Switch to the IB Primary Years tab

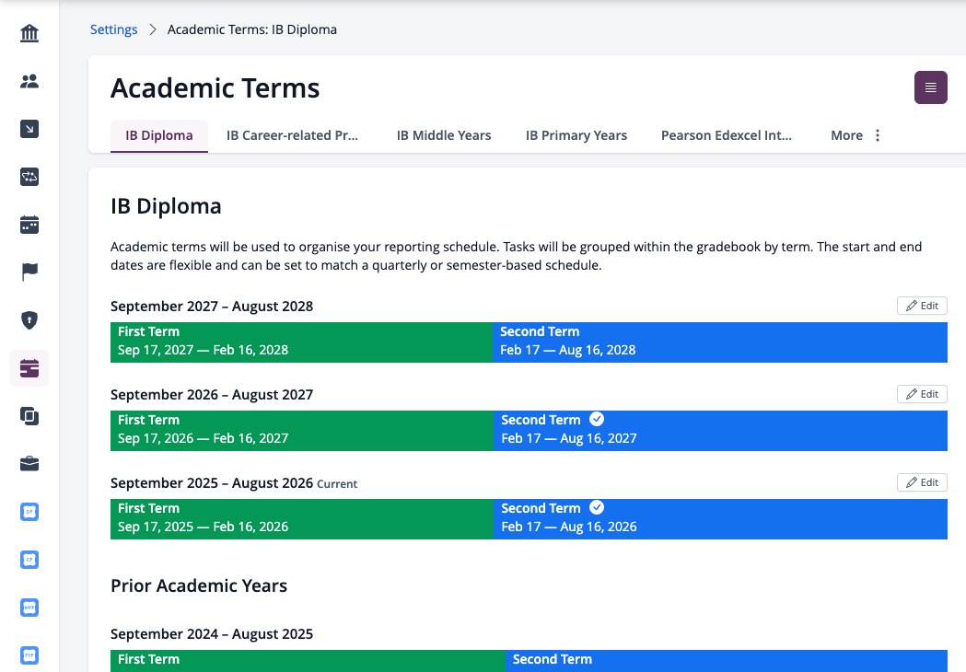tap(576, 135)
